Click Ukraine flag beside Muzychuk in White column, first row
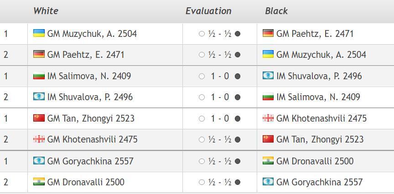Image resolution: width=394 pixels, height=194 pixels. click(x=39, y=33)
